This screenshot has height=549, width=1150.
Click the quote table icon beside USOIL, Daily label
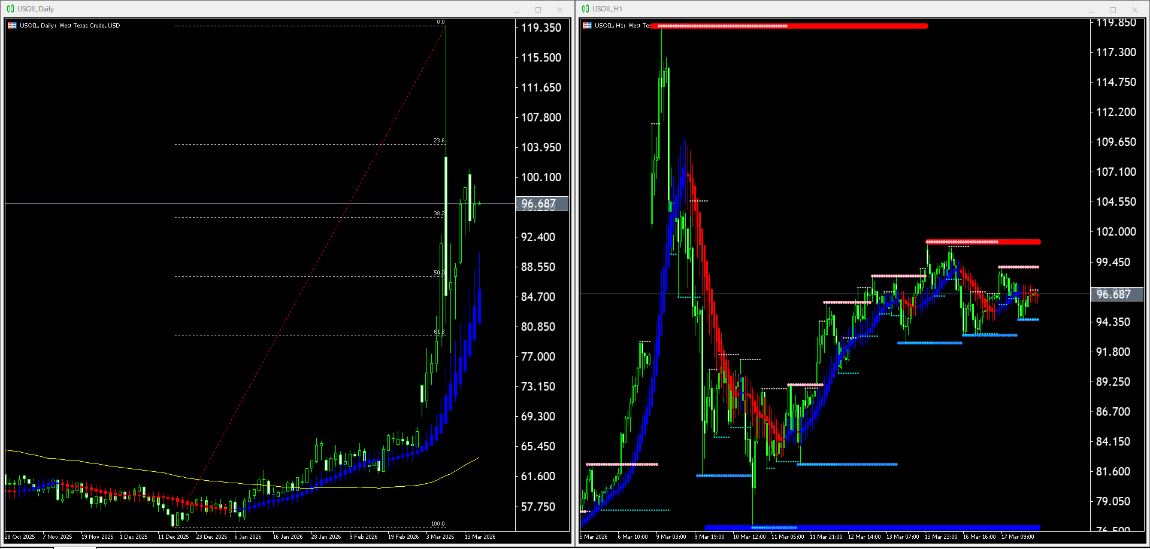[12, 25]
